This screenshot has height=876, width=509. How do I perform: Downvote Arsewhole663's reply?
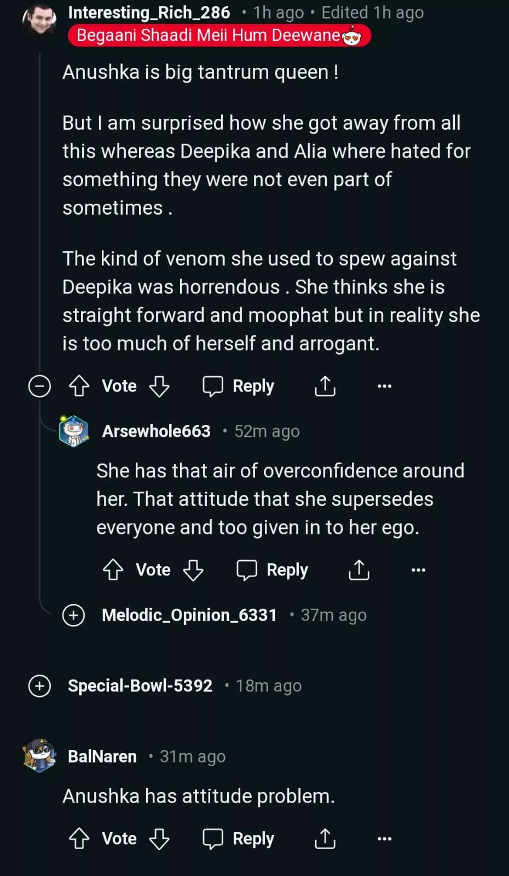tap(193, 570)
